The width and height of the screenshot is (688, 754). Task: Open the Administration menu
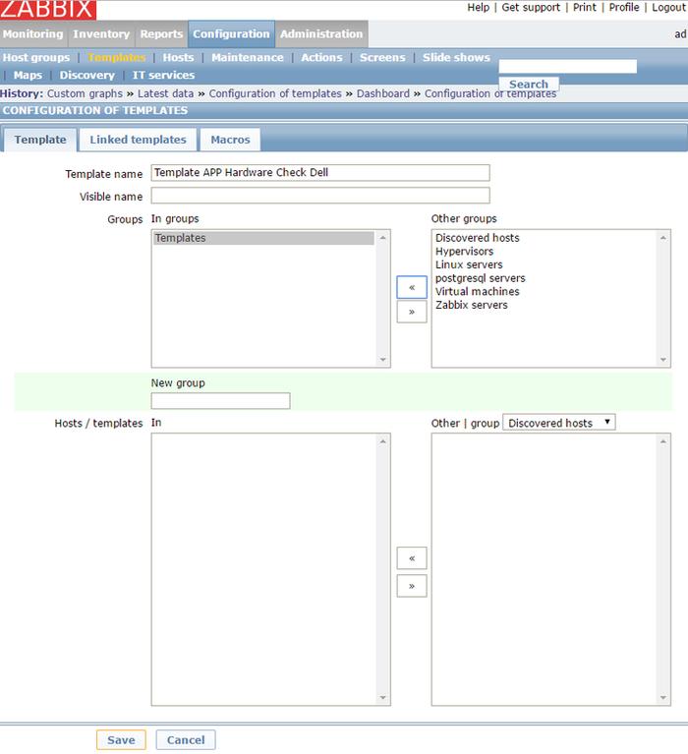321,34
